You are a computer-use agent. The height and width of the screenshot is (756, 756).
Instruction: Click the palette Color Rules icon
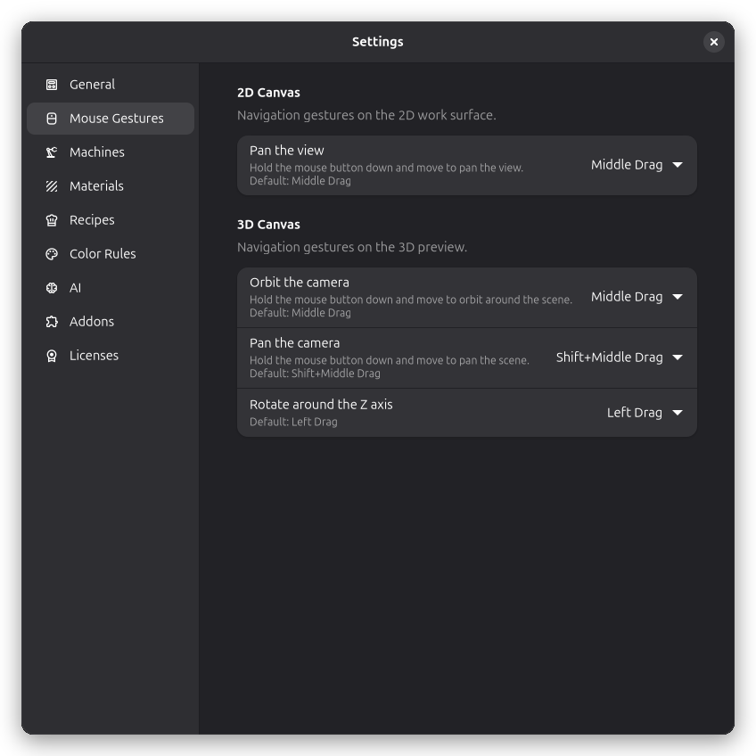click(52, 254)
